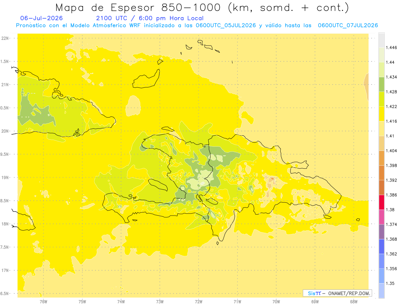Click the longitude label '76W'

click(x=43, y=301)
